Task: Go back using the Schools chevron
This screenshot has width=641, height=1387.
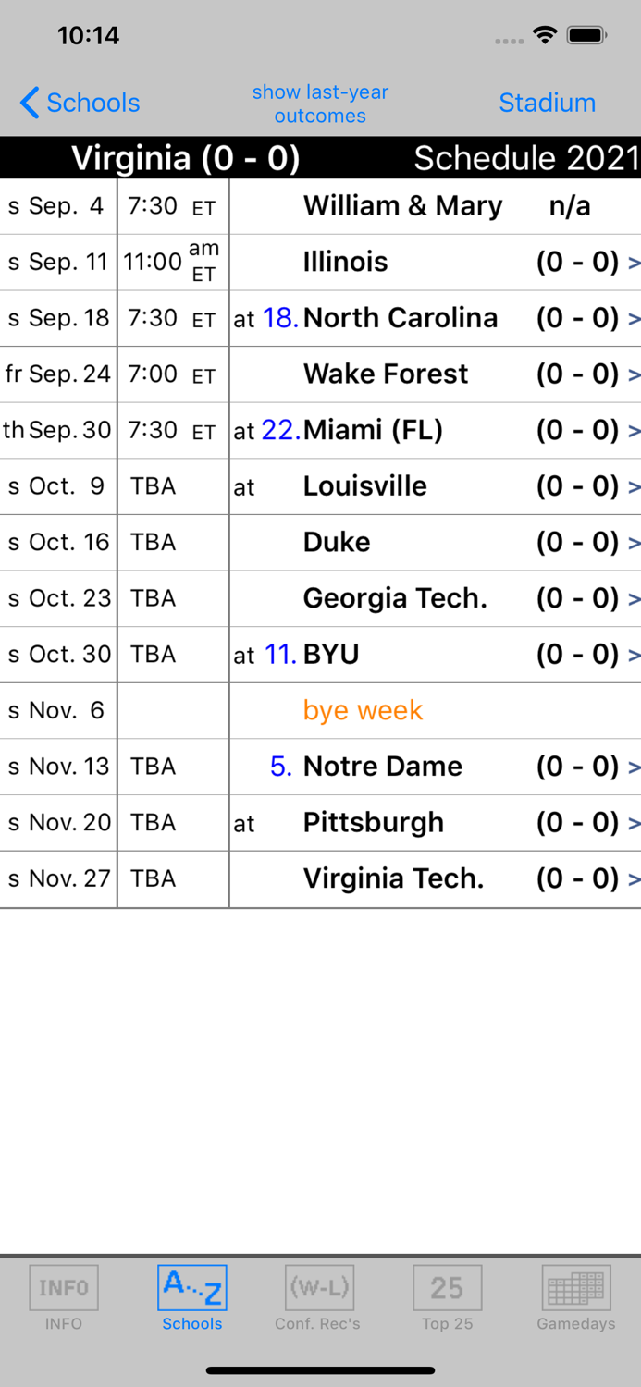Action: (x=31, y=103)
